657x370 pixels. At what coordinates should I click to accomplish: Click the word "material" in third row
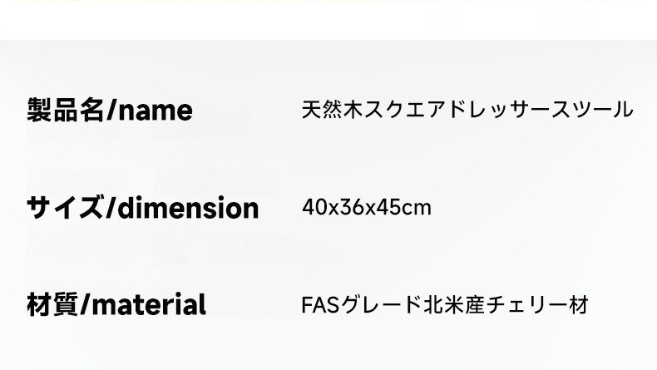[148, 304]
